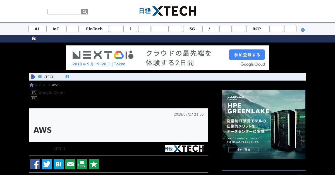Select the '/' topic tag
This screenshot has height=175, width=335.
(x=210, y=29)
